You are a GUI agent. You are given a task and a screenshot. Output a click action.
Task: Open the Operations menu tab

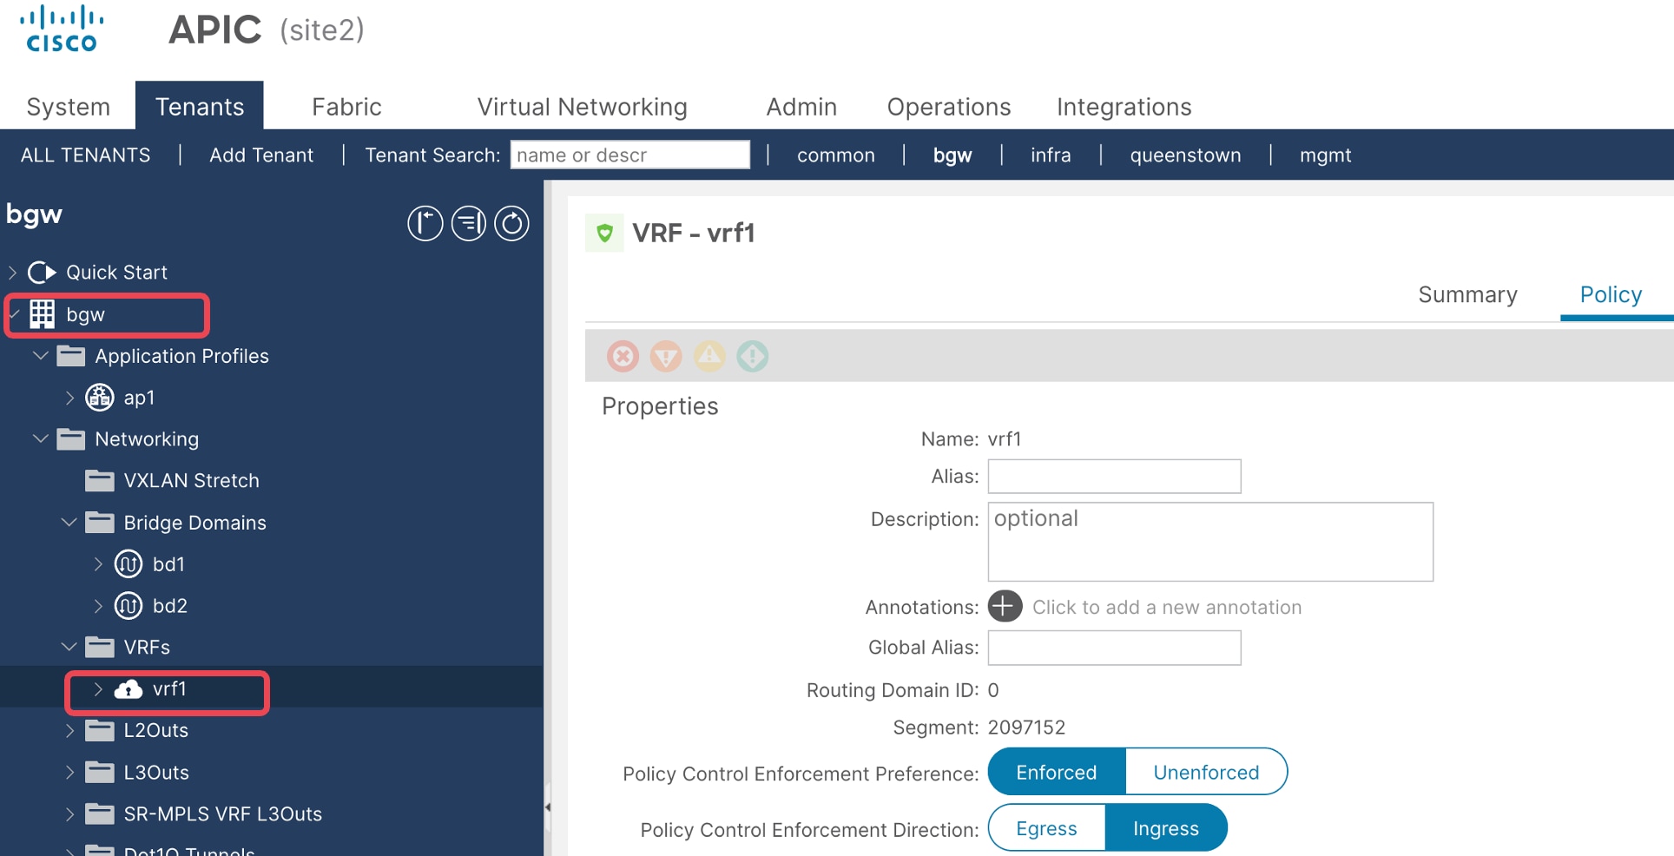[x=949, y=107]
